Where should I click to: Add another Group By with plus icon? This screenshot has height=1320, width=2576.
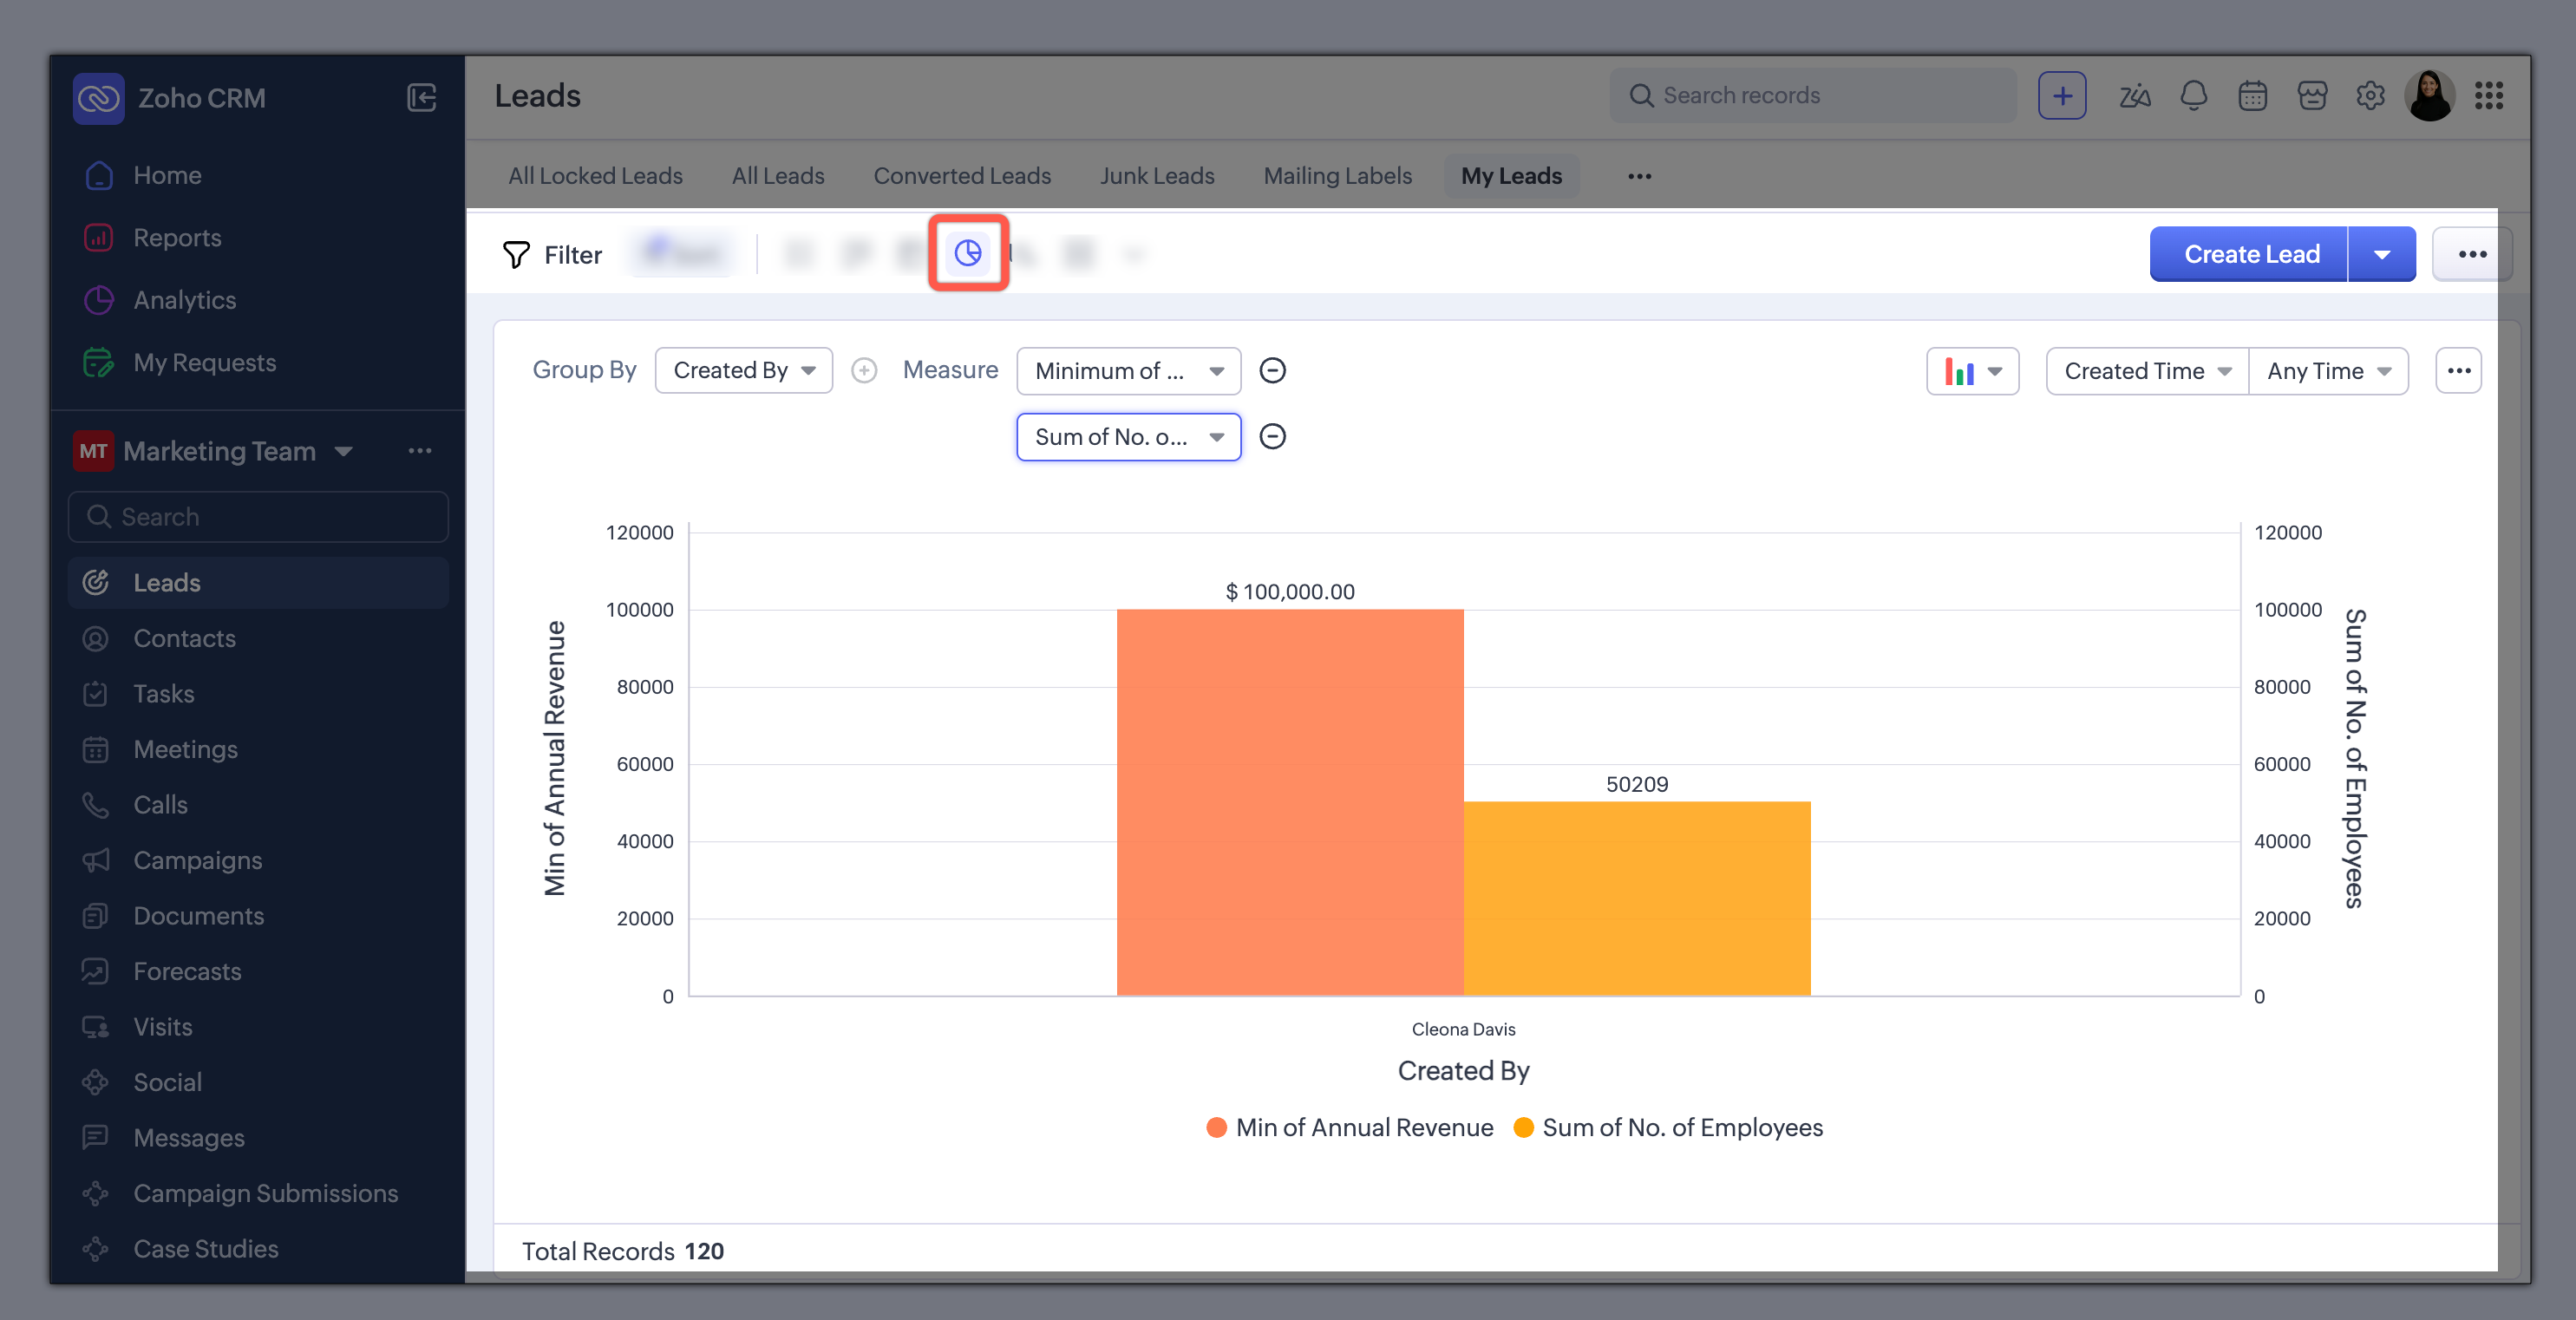click(864, 371)
